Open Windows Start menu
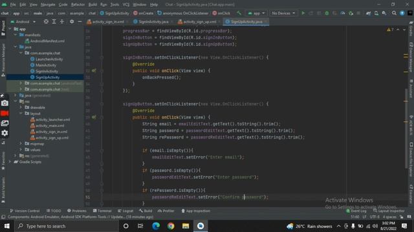This screenshot has width=414, height=232. pyautogui.click(x=7, y=226)
